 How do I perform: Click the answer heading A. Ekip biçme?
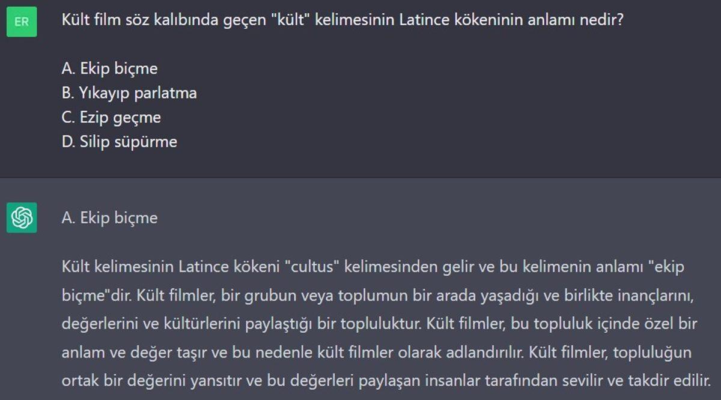coord(110,217)
